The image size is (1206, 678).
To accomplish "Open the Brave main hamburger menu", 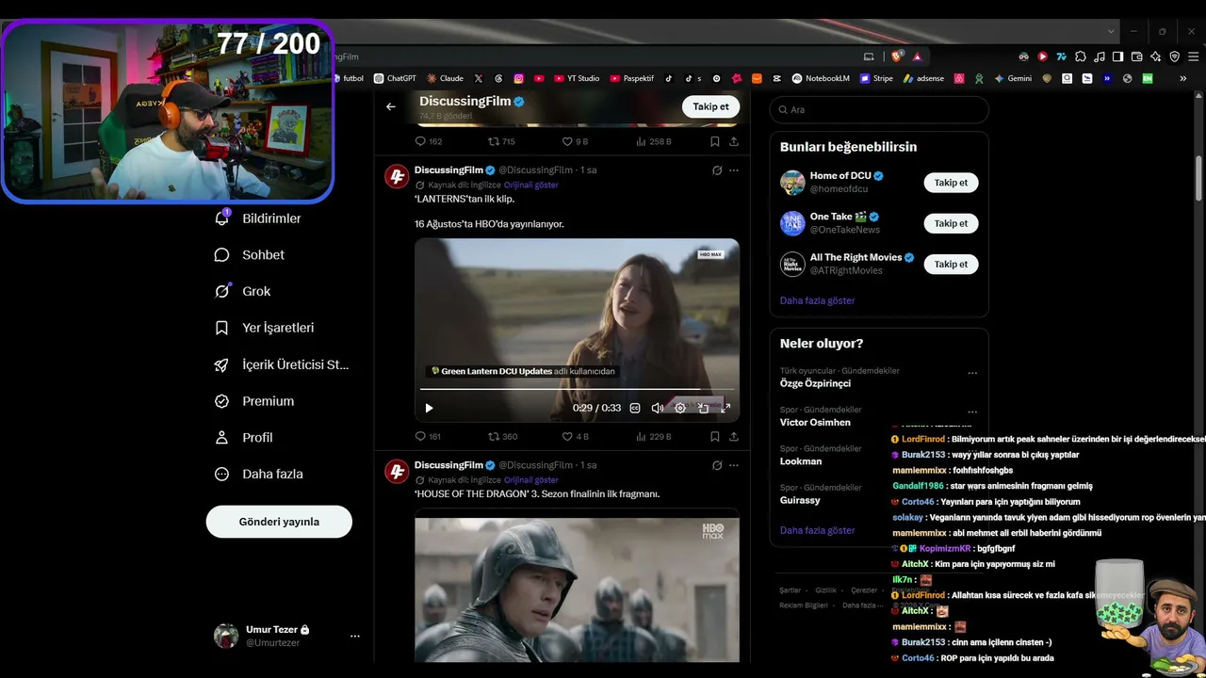I will coord(1192,56).
